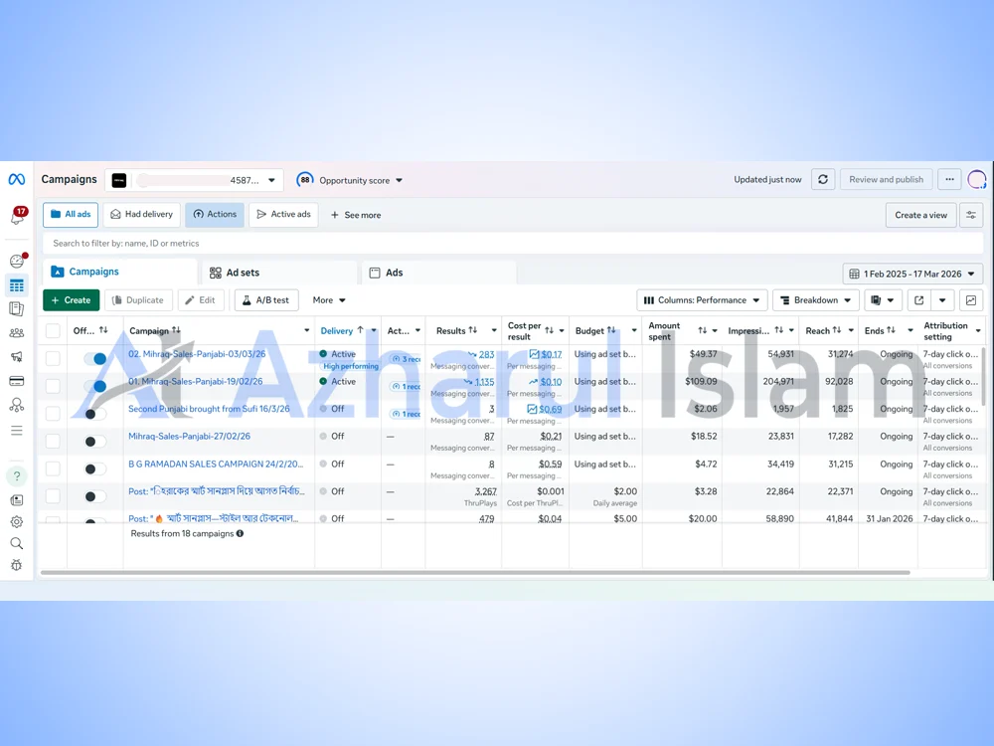Open the view filter settings sliders icon
This screenshot has height=746, width=994.
971,215
